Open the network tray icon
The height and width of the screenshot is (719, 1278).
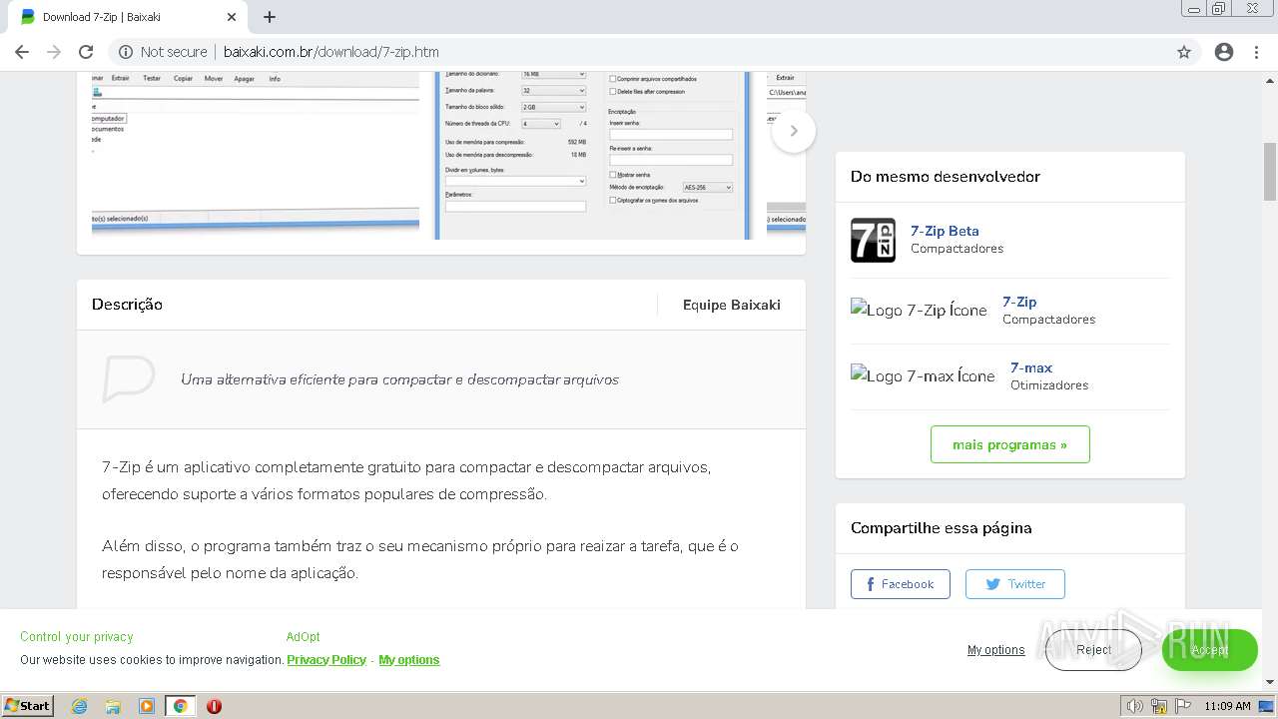(x=1159, y=706)
